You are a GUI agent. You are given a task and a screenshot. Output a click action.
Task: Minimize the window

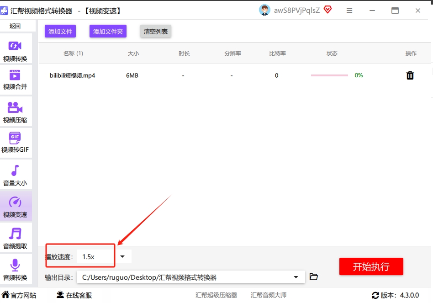click(x=372, y=11)
